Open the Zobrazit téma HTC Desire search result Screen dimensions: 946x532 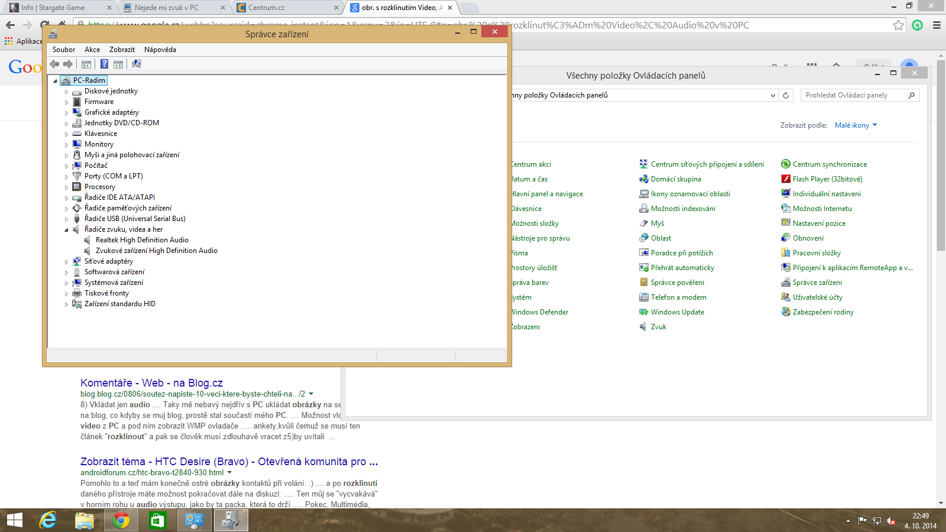point(229,462)
